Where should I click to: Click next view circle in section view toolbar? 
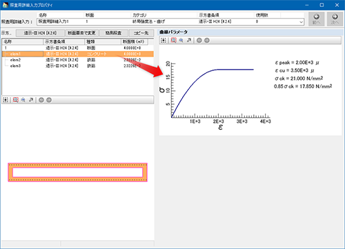click(49, 100)
